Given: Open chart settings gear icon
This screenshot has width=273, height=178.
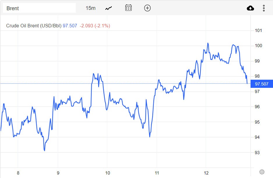Looking at the screenshot, I should [262, 172].
